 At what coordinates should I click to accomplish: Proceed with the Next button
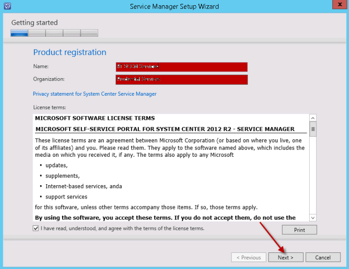click(x=285, y=258)
